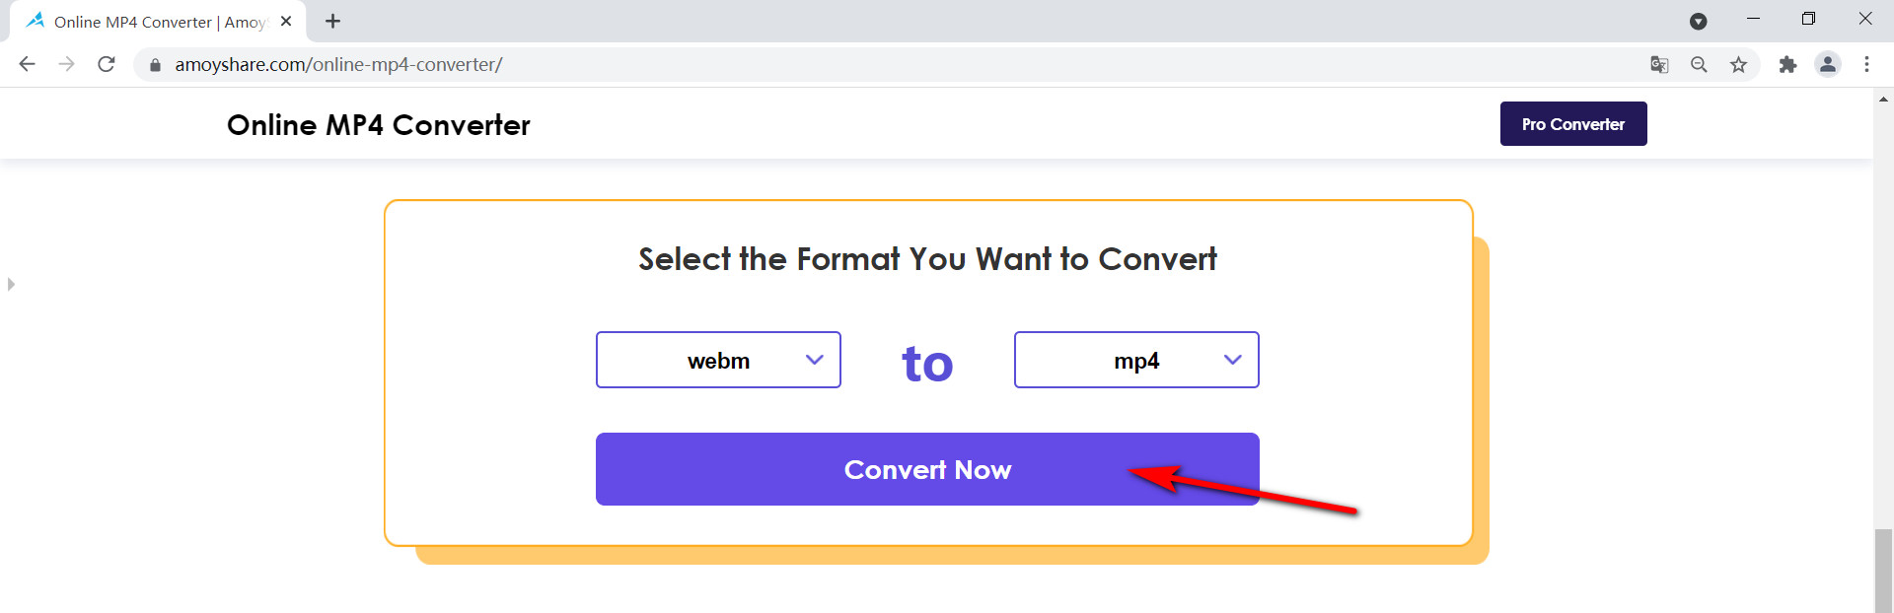Open a new browser tab
The height and width of the screenshot is (613, 1894).
(x=333, y=21)
